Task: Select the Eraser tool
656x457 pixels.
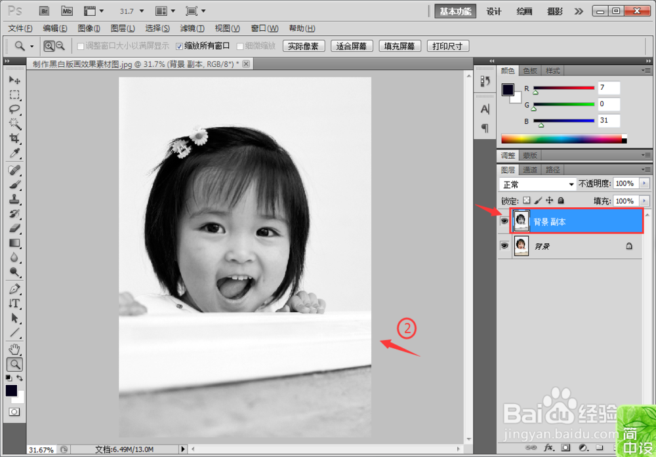Action: (x=14, y=228)
